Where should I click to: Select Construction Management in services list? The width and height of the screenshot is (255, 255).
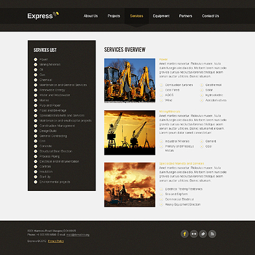click(57, 126)
